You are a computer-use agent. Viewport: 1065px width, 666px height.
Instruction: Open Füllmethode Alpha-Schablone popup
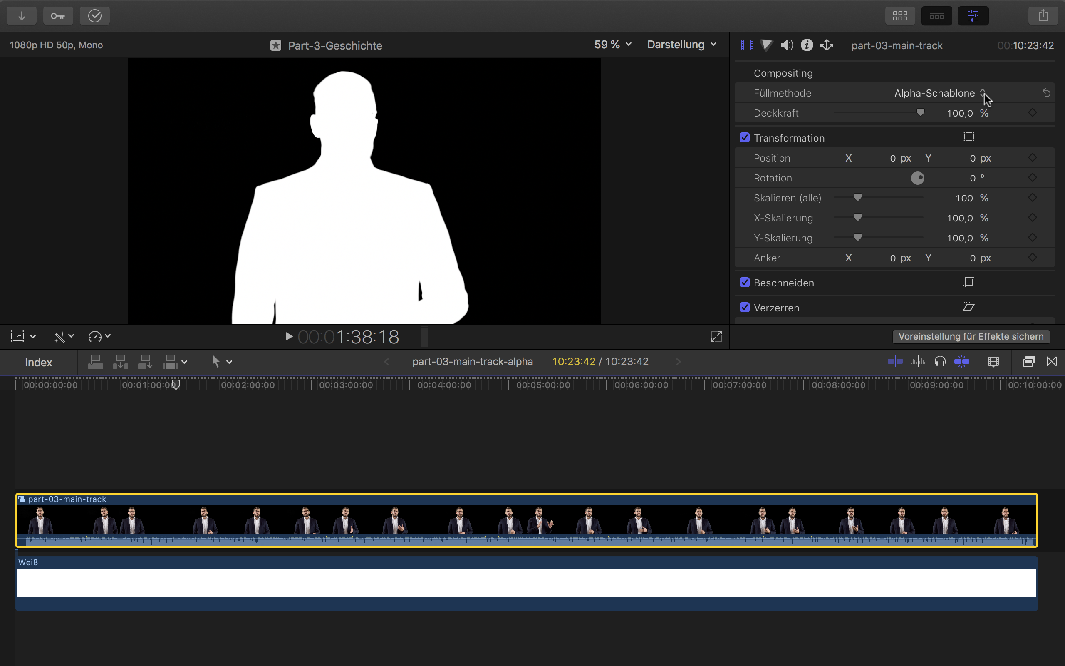(940, 93)
